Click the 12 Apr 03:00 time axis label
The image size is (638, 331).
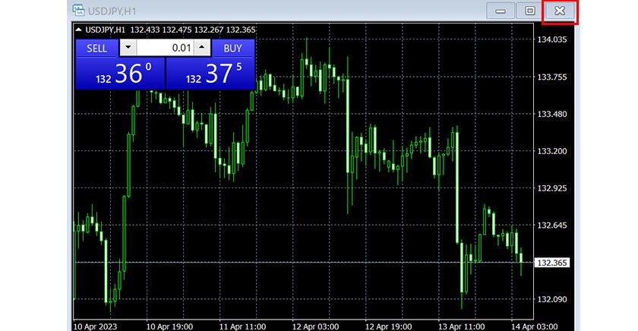point(314,325)
